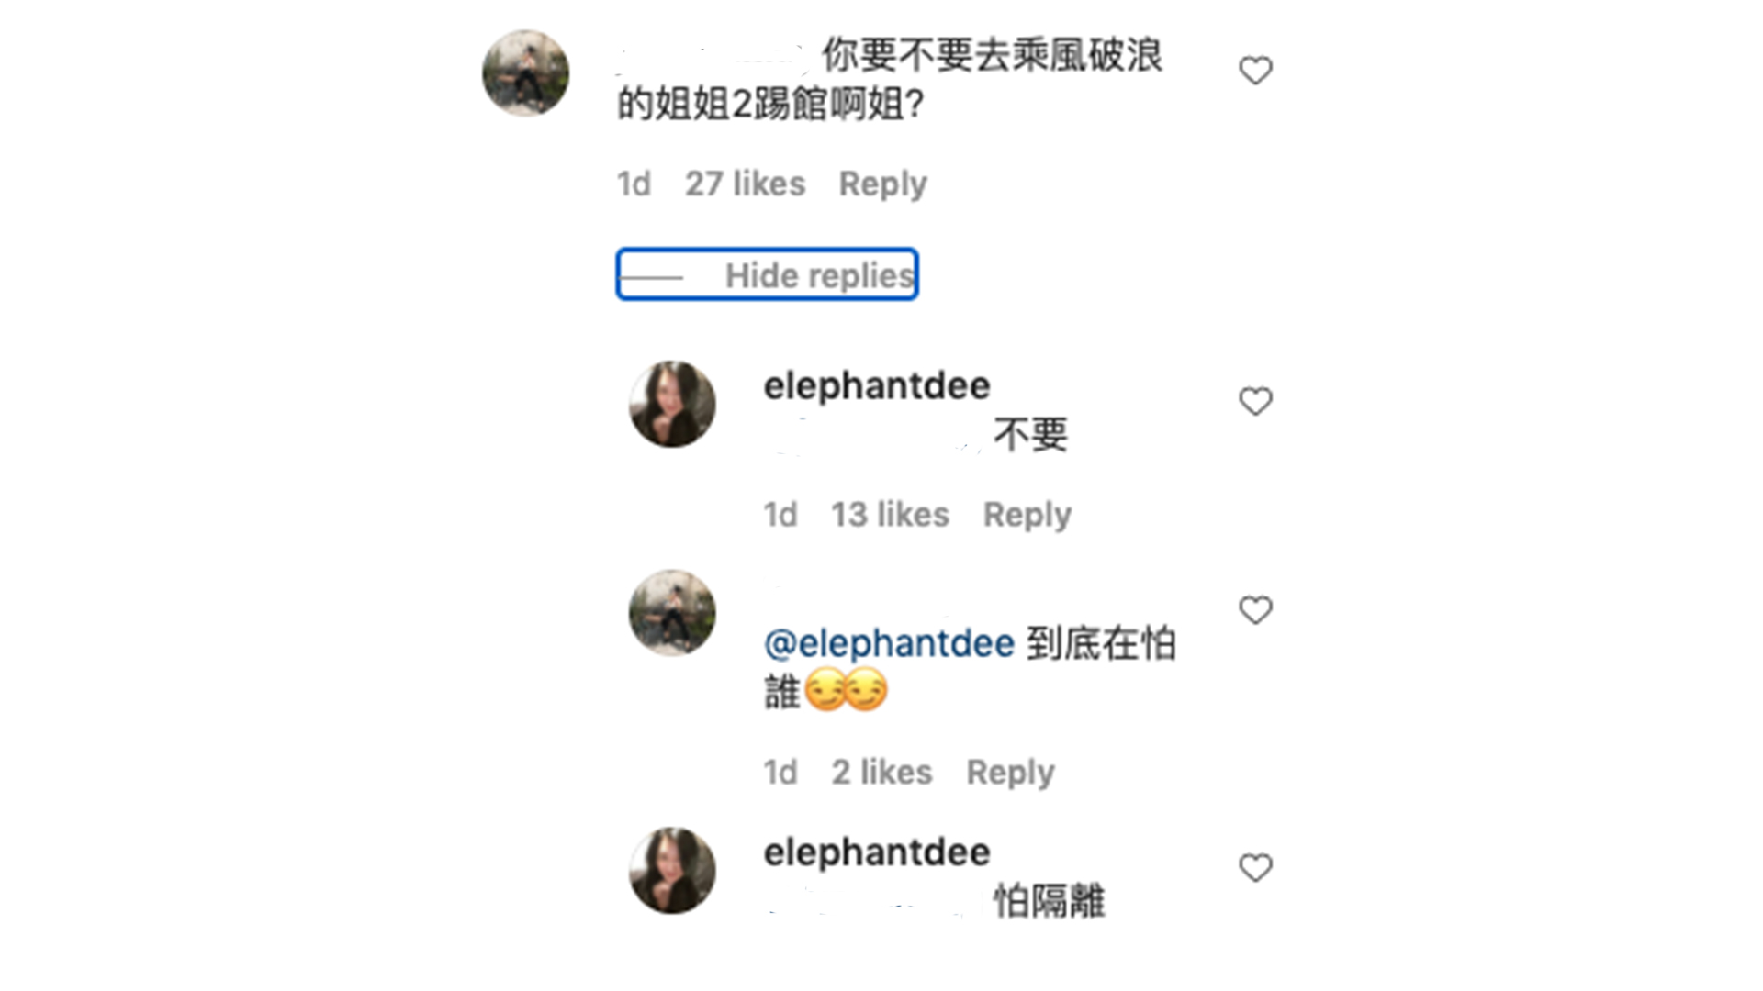
Task: Open elephantdee username above 怕隔離
Action: [877, 852]
